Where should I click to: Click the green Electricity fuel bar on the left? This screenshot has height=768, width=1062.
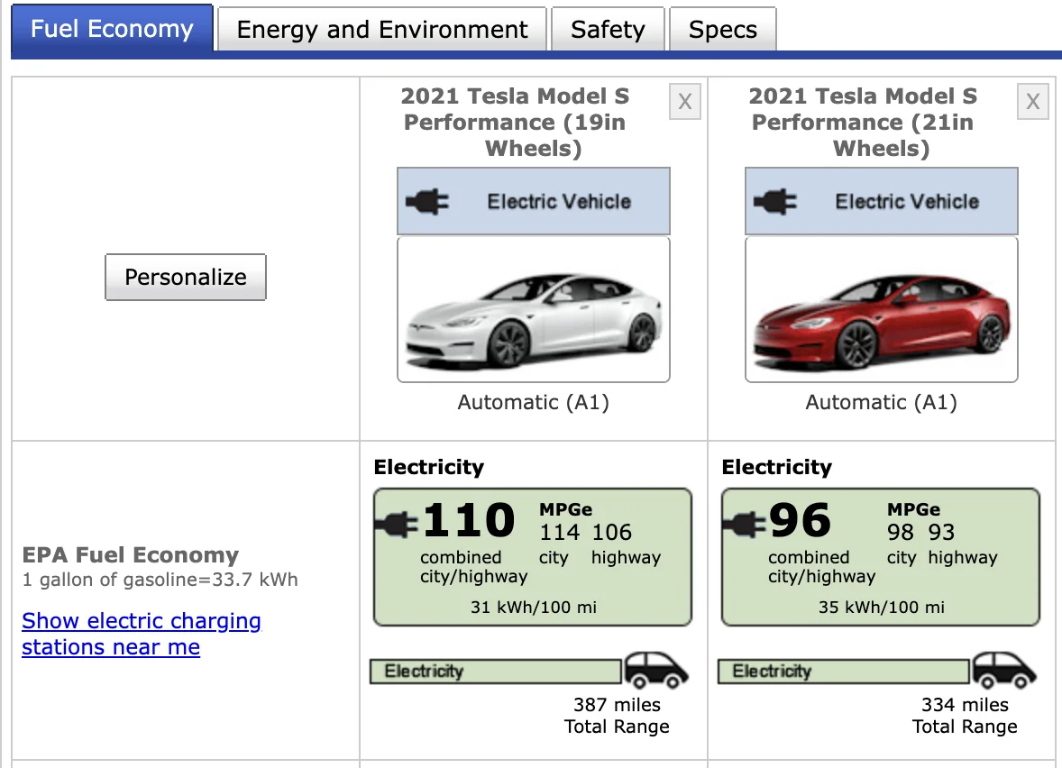coord(494,671)
